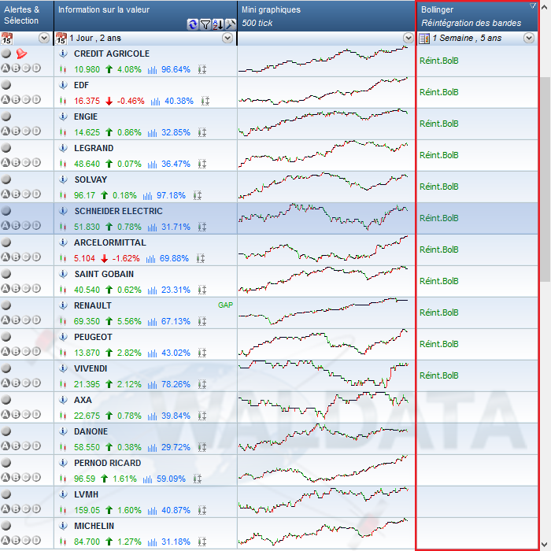The image size is (551, 551).
Task: Open the SCHNEIDER ELECTRIC stock name
Action: 118,211
